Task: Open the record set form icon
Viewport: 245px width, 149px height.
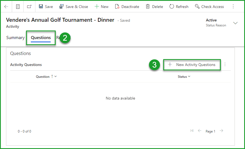Action: coord(18,7)
